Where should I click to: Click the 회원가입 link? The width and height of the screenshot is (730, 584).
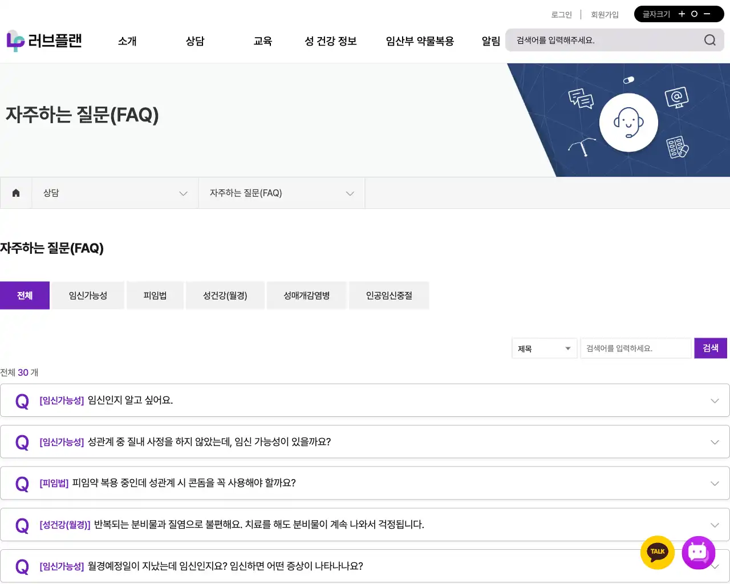tap(605, 15)
